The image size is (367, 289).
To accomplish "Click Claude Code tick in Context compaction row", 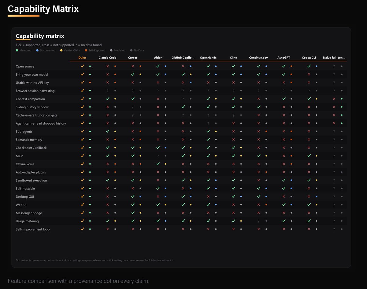I will coord(108,99).
